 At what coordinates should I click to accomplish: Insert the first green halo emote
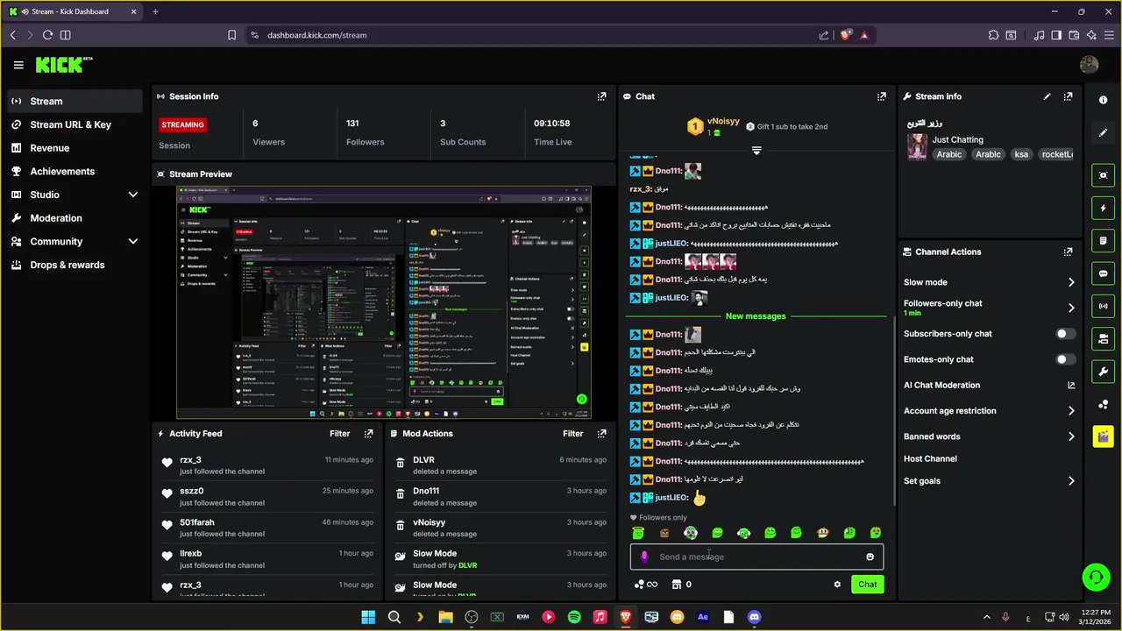coord(638,533)
